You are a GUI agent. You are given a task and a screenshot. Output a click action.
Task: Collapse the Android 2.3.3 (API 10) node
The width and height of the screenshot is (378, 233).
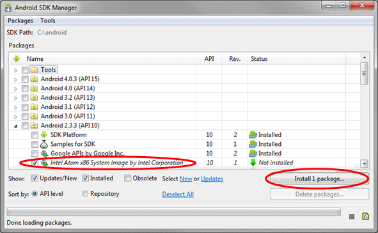[x=15, y=126]
